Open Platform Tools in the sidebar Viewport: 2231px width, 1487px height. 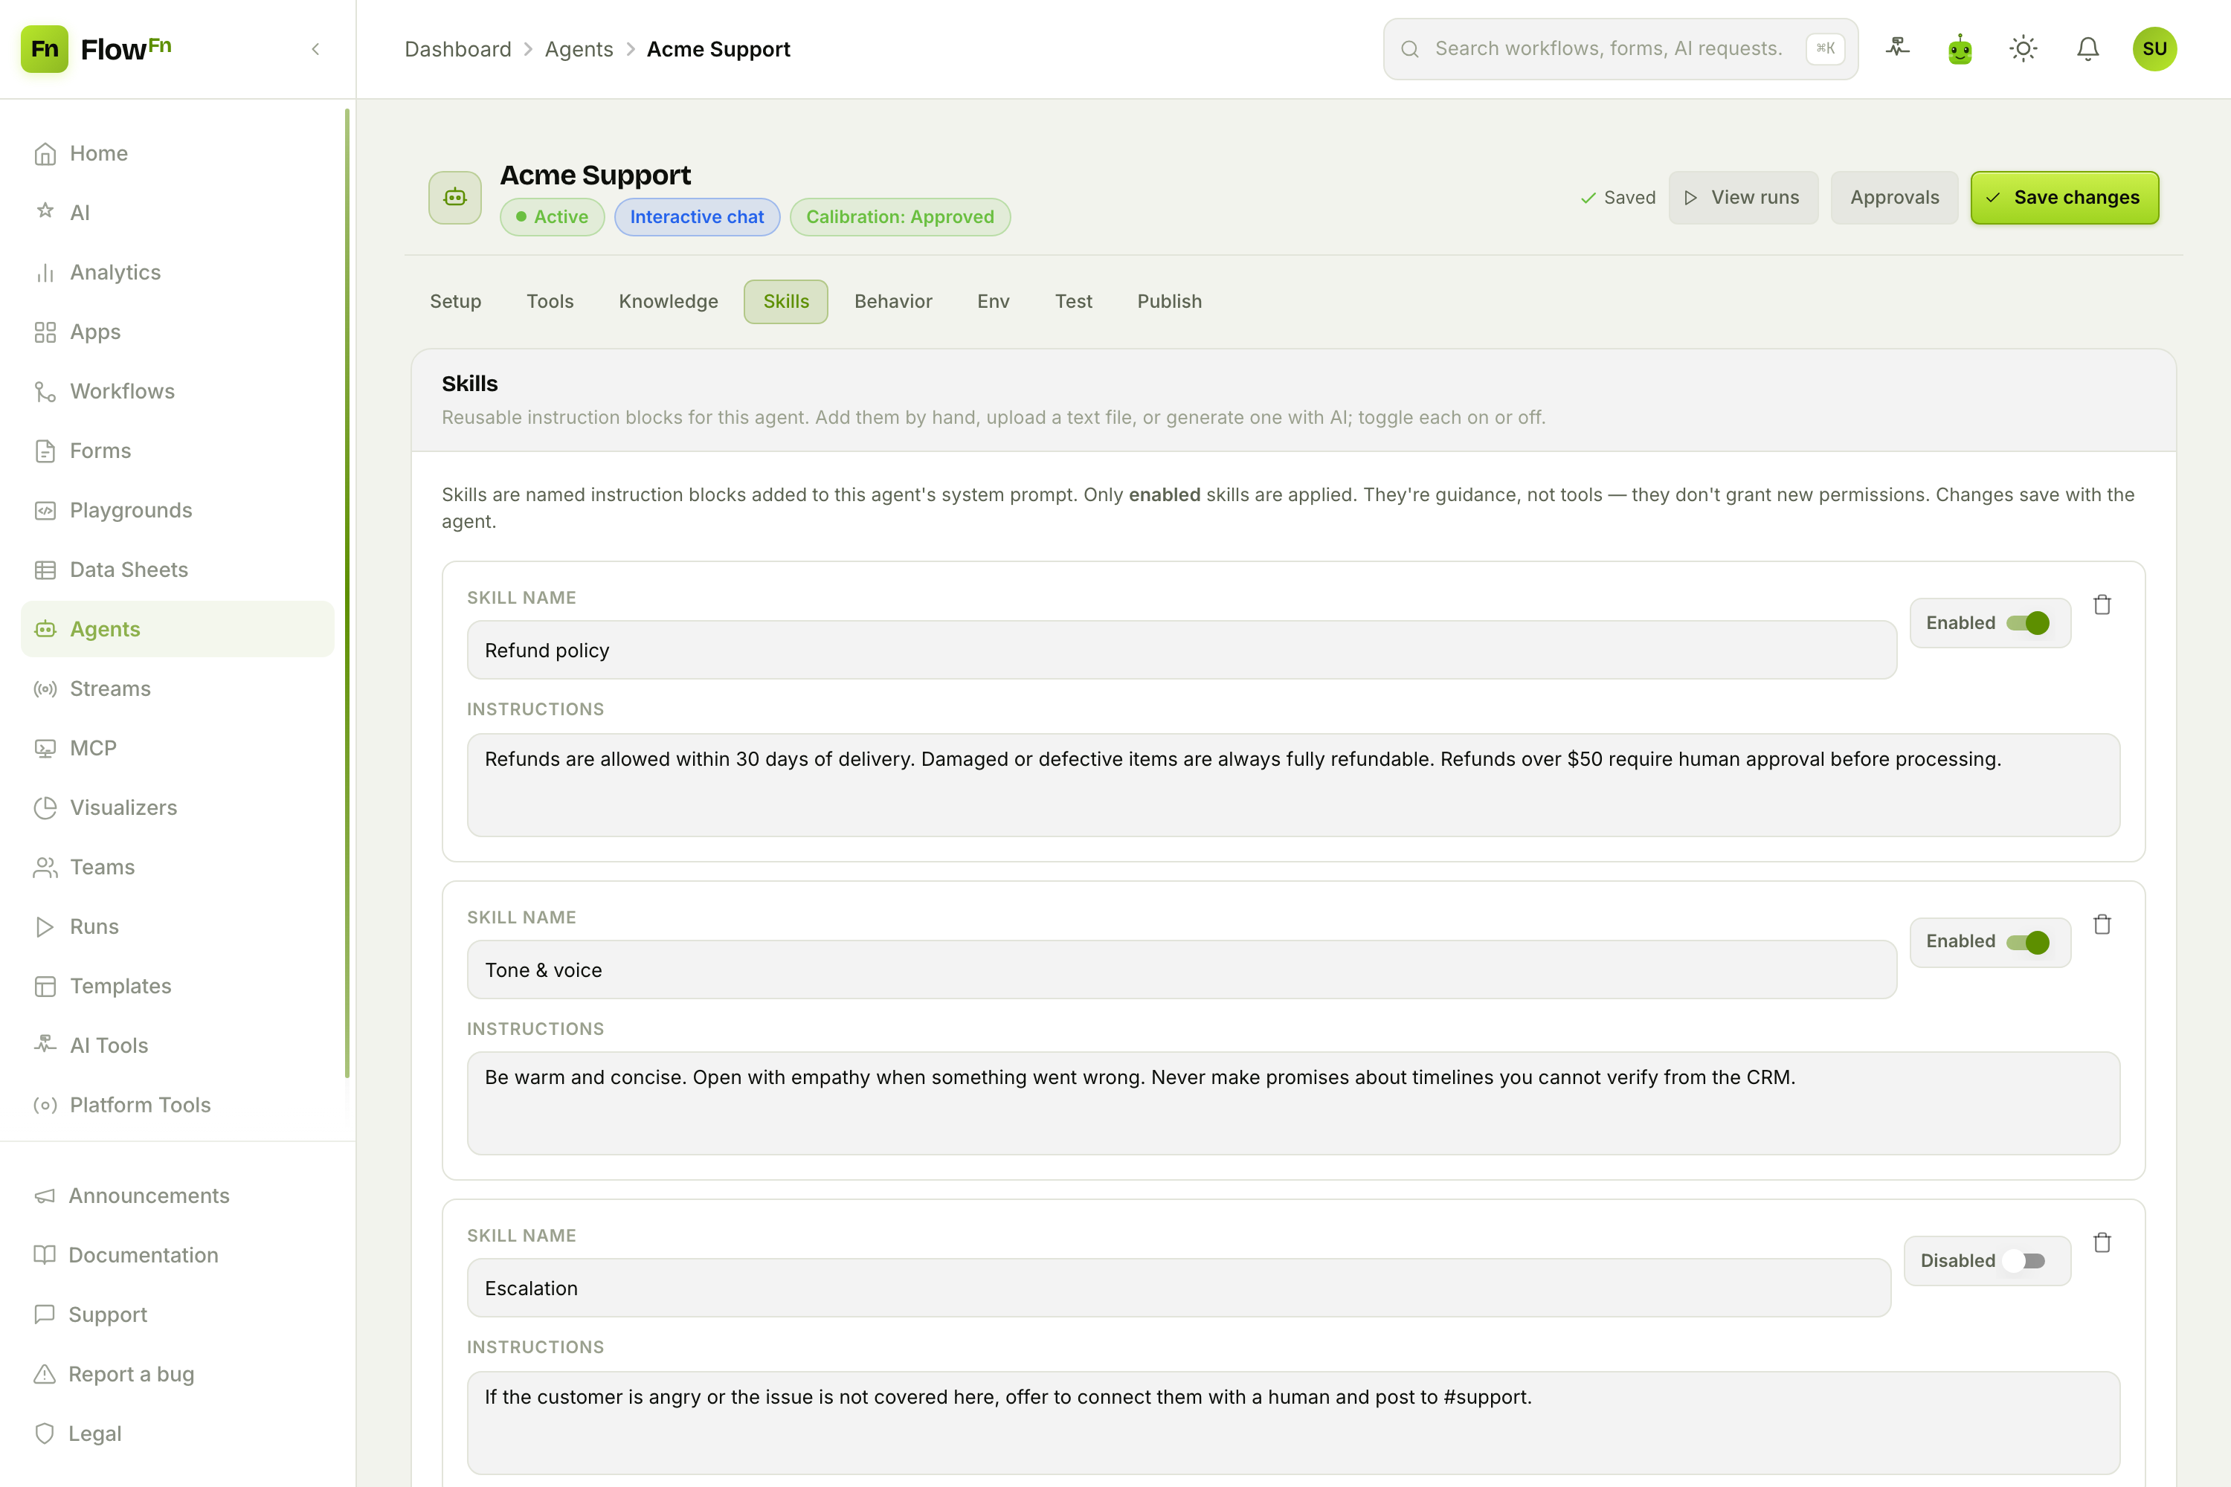pos(178,1105)
